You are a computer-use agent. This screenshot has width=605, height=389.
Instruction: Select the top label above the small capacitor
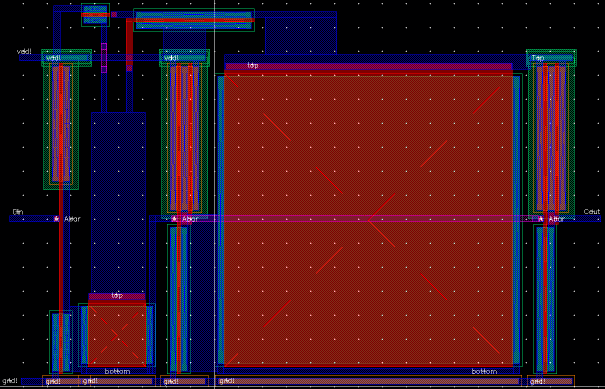point(116,295)
